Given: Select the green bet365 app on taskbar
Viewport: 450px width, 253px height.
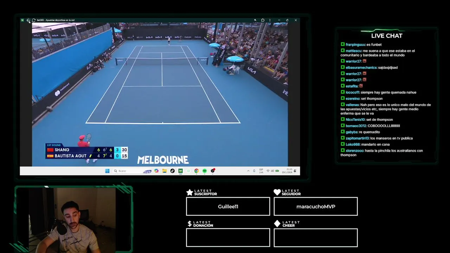Looking at the screenshot, I should 180,171.
